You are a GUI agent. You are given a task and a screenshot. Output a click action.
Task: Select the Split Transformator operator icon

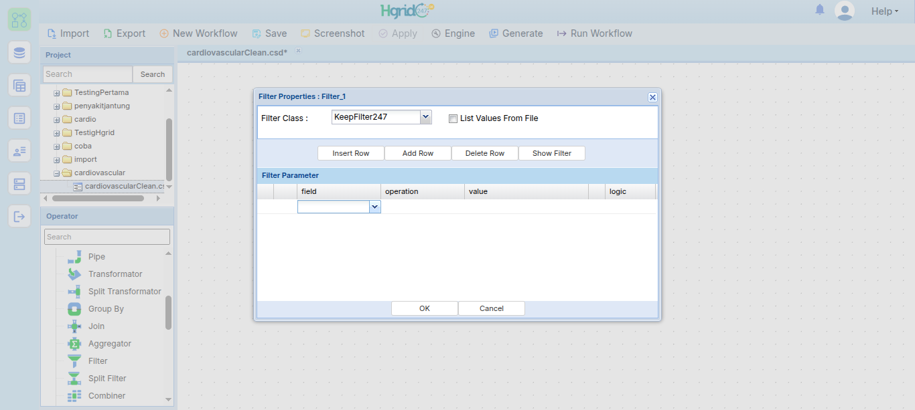click(74, 292)
